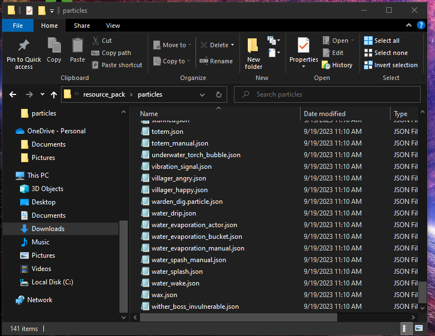Refresh the particles folder view

[x=219, y=95]
